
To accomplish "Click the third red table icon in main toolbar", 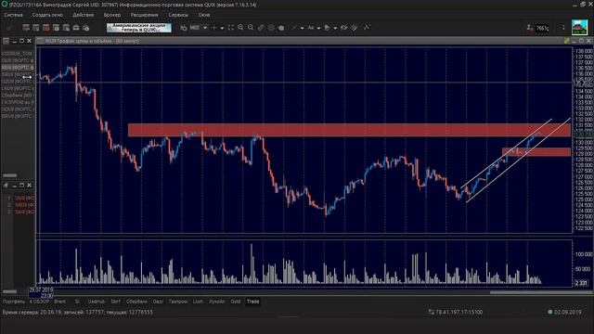I will click(x=45, y=28).
